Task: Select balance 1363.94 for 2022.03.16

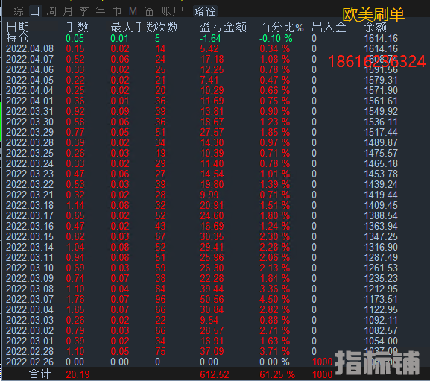Action: (381, 226)
